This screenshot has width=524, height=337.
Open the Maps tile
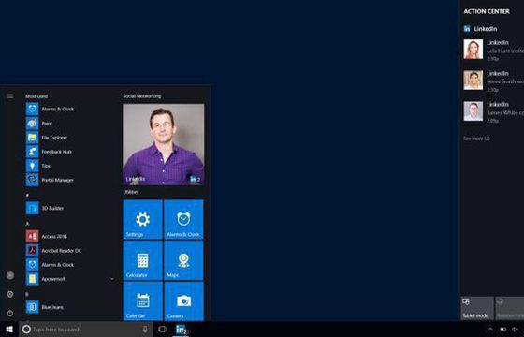tap(183, 260)
